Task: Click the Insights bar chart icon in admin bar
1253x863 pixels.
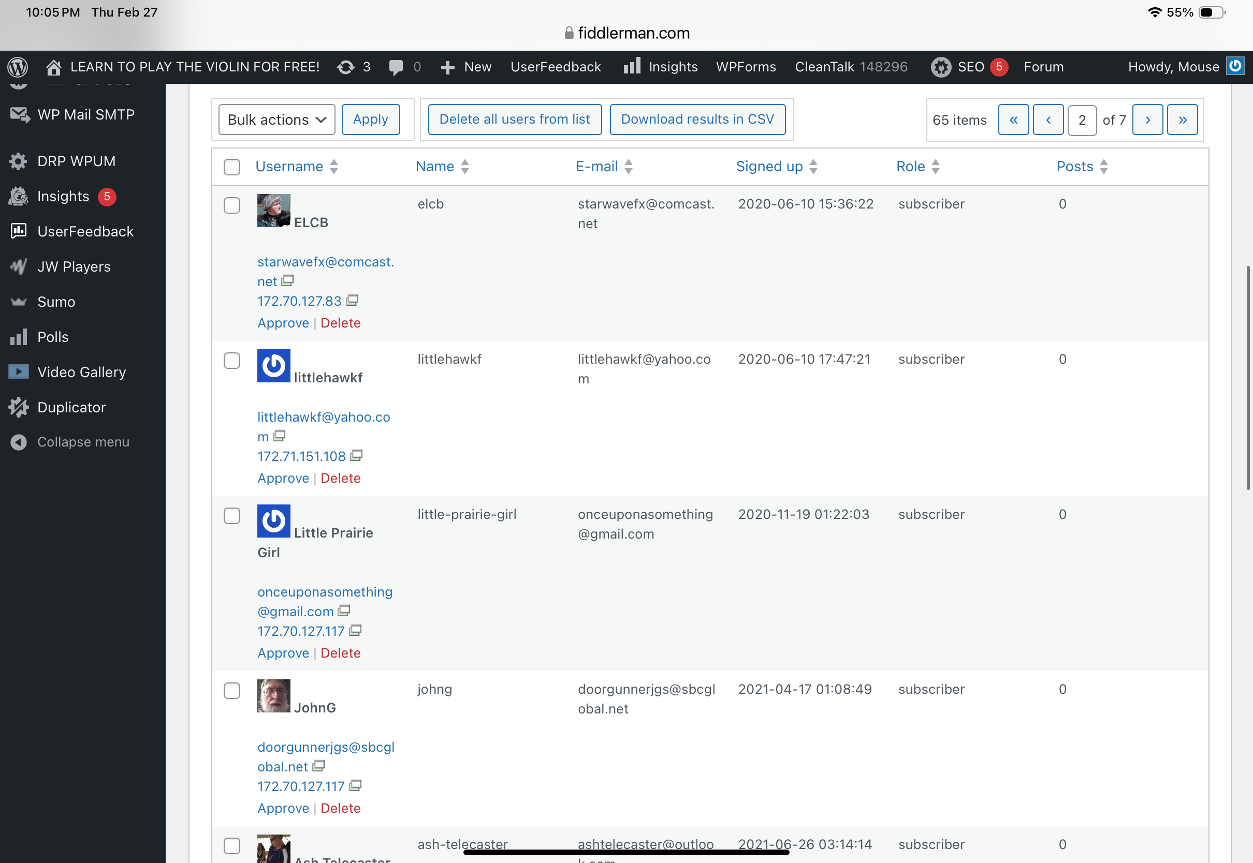Action: click(x=631, y=67)
